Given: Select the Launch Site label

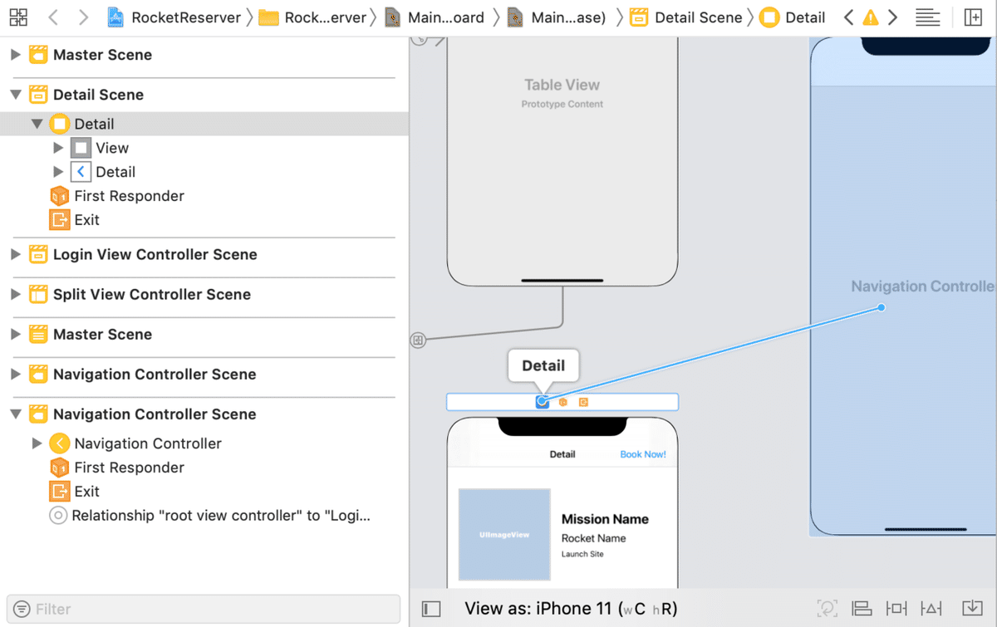Looking at the screenshot, I should tap(582, 554).
